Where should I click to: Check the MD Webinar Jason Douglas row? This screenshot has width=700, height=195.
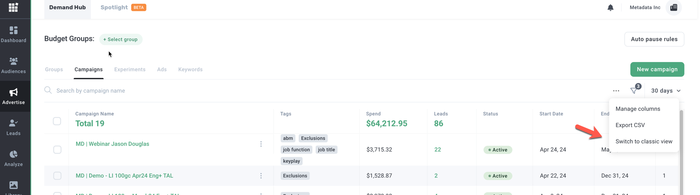point(57,150)
